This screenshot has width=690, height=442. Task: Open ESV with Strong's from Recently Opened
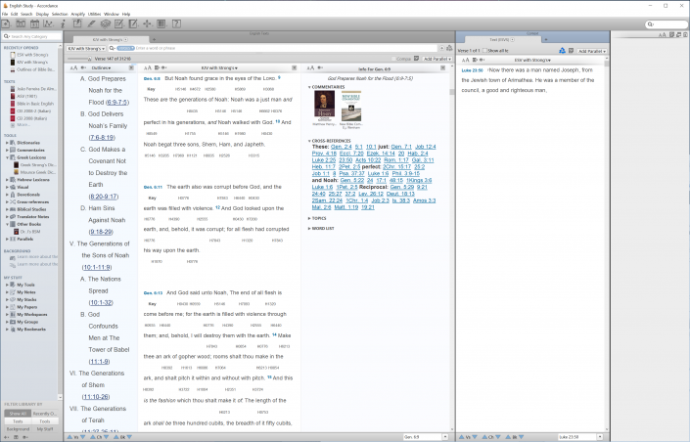coord(32,55)
